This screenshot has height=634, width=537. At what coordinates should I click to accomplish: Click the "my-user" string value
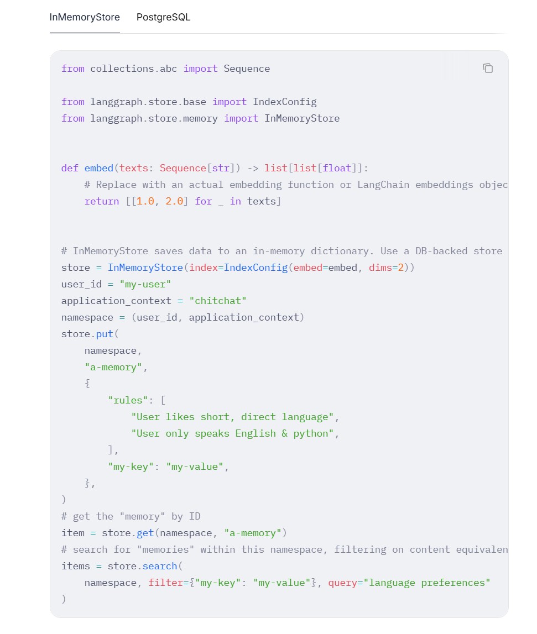(145, 284)
